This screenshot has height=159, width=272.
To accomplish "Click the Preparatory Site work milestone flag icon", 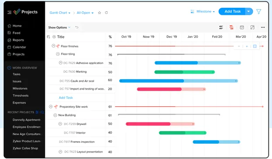I will pos(56,107).
